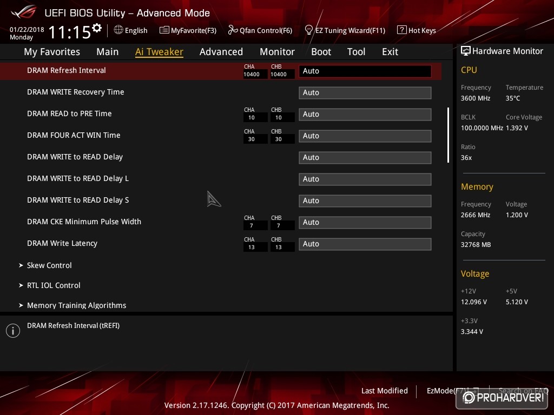The width and height of the screenshot is (554, 415).
Task: Click the DRAM FOUR ACT WIN Time label
Action: [x=74, y=135]
